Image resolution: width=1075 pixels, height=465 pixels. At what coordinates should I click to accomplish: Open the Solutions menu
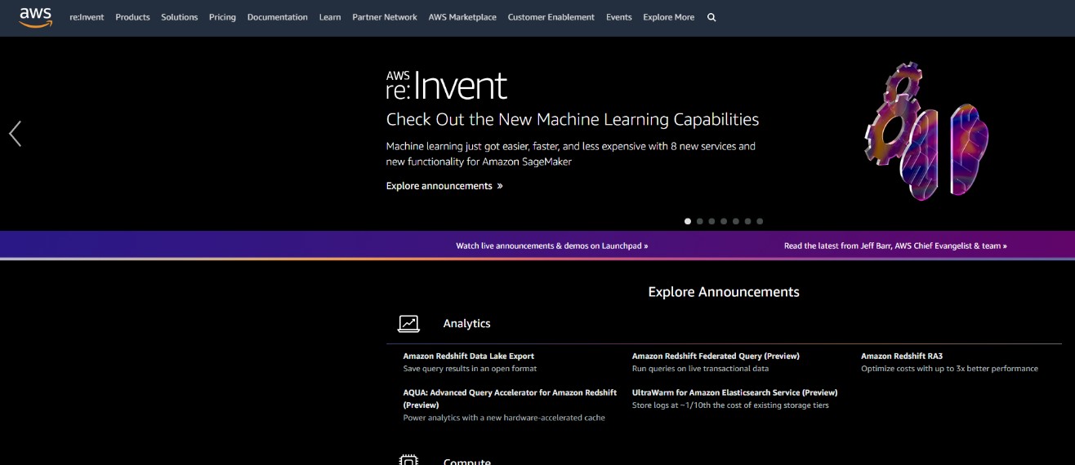click(x=180, y=17)
